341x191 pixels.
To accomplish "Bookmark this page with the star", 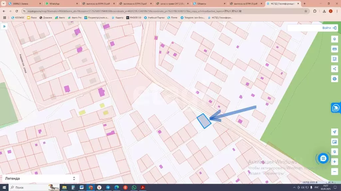I will [306, 11].
